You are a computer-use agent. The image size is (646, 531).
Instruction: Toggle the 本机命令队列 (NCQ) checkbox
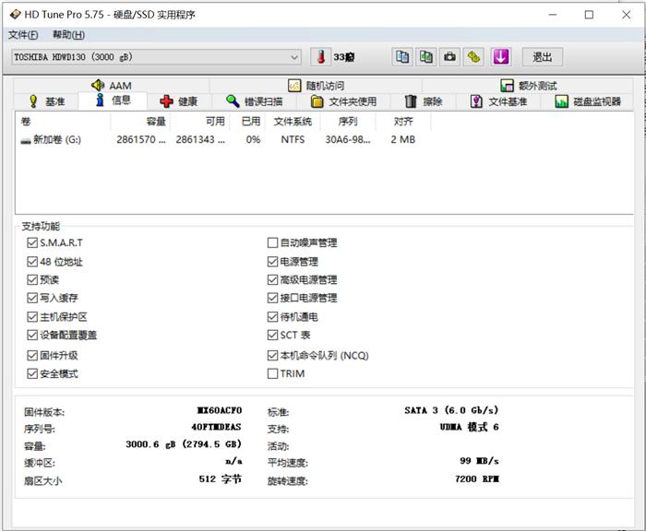click(272, 355)
